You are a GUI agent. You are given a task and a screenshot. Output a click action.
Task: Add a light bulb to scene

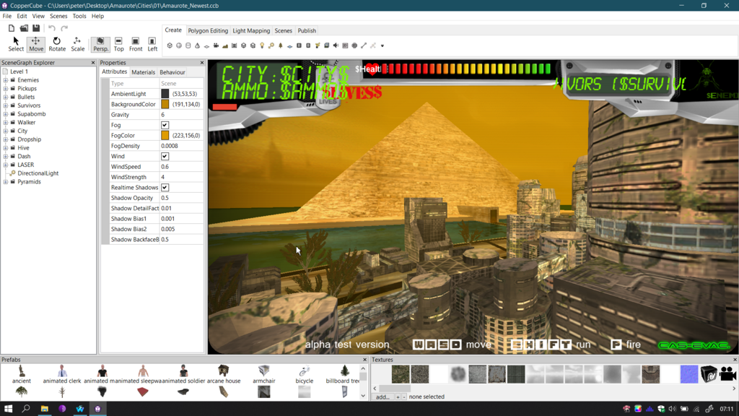pos(262,45)
